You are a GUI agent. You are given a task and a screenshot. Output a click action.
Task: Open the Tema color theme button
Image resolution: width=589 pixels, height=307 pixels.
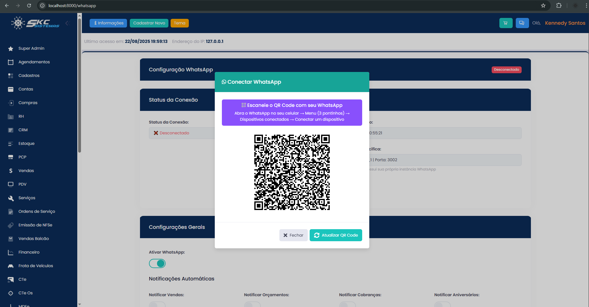180,23
